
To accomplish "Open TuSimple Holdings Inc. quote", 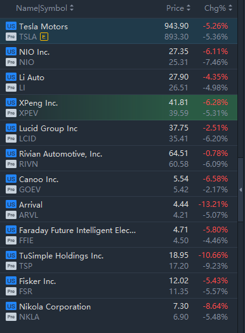I will 119,260.
